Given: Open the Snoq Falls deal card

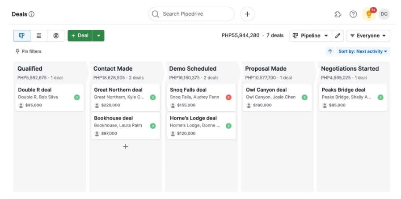Looking at the screenshot, I should click(x=202, y=97).
